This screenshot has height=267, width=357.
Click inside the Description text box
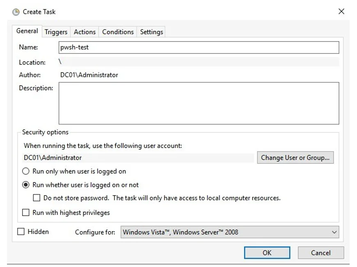(199, 103)
